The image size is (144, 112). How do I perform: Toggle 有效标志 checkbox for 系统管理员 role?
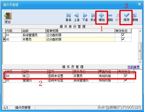tap(123, 35)
